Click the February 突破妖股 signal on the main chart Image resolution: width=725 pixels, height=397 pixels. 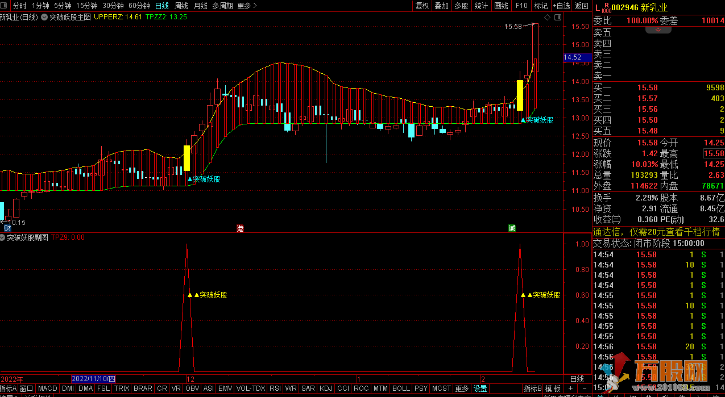[x=537, y=120]
